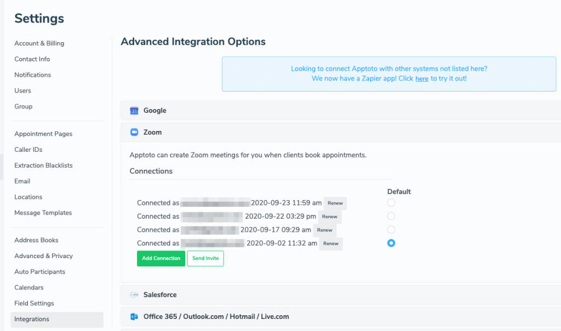Go to Message Templates settings
The image size is (561, 331).
coord(43,213)
